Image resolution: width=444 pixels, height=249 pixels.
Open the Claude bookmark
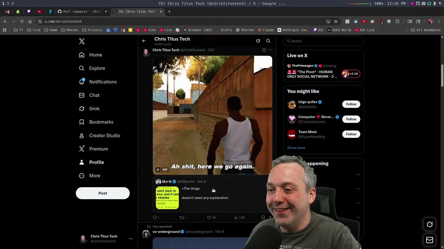(265, 30)
